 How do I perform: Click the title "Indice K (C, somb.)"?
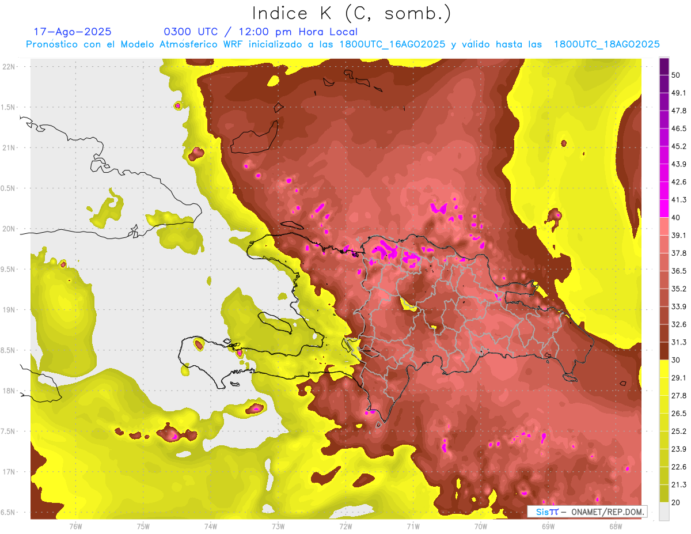coord(351,13)
